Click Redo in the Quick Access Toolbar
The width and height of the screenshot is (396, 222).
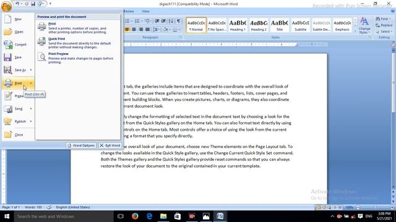[27, 4]
